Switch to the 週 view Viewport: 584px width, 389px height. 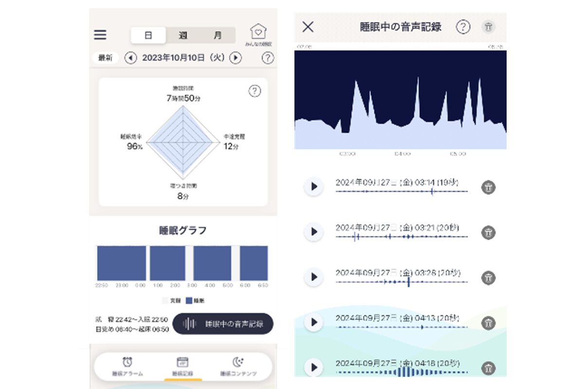pos(183,35)
